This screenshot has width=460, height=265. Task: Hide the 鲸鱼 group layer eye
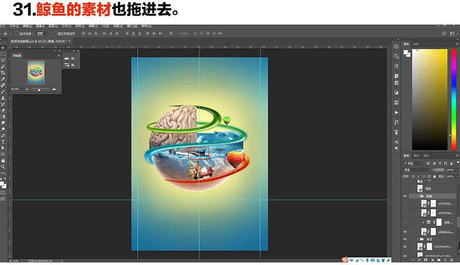[x=405, y=196]
